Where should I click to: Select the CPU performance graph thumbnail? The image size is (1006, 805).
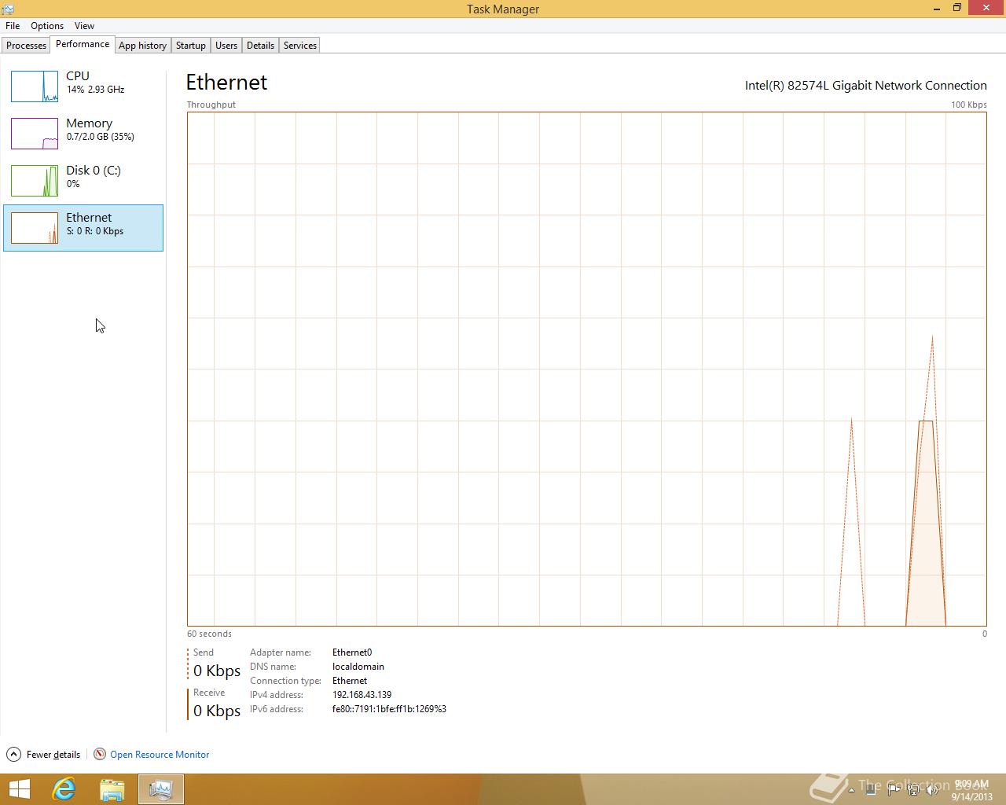(35, 86)
